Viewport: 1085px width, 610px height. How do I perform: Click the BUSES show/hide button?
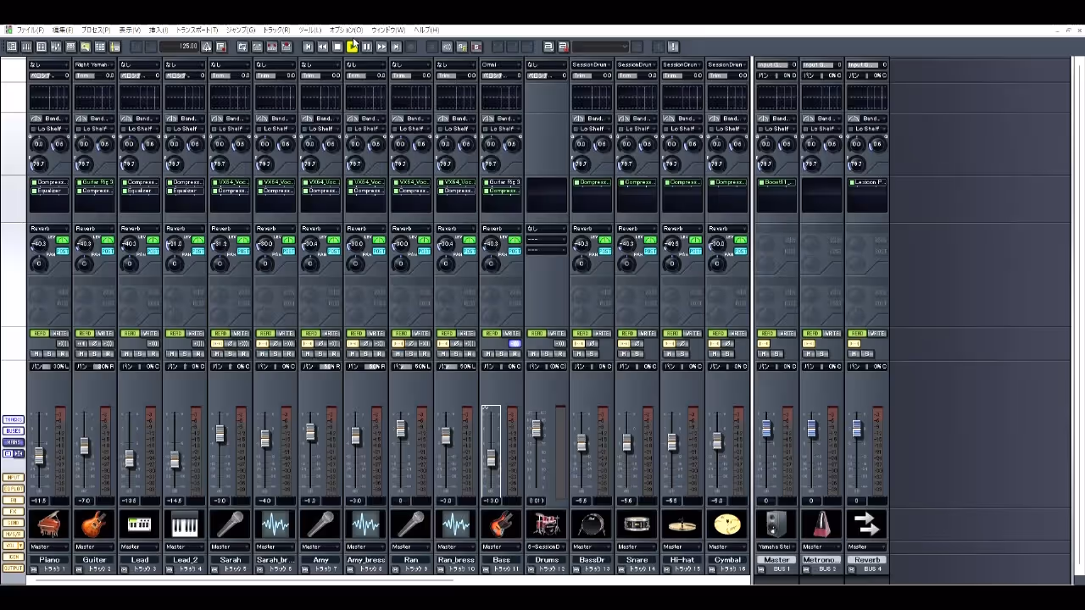point(14,431)
